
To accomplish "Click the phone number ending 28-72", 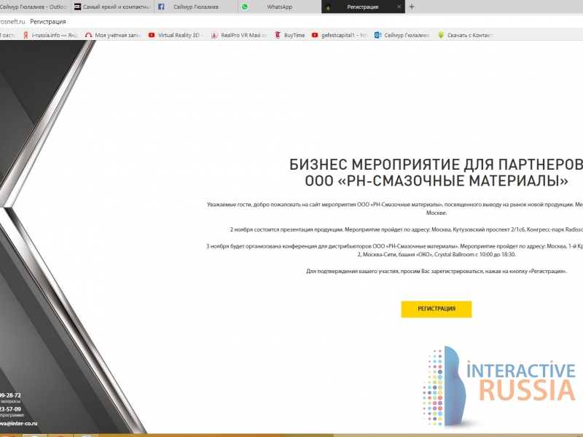I will (x=10, y=395).
